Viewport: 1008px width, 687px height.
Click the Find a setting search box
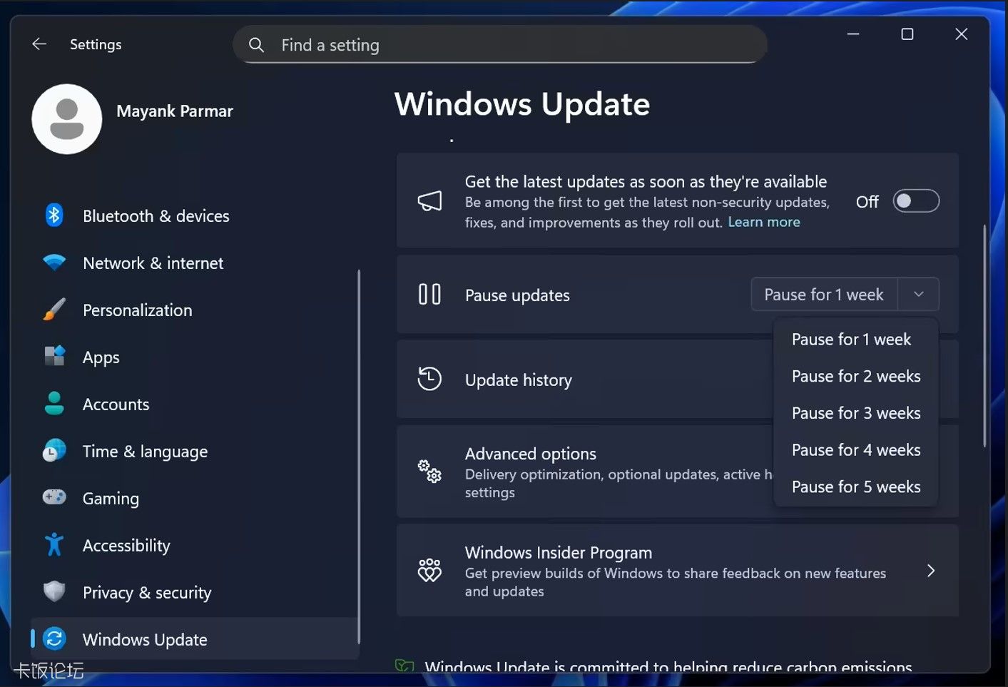499,45
